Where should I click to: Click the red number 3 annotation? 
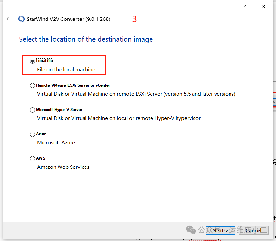tap(134, 19)
